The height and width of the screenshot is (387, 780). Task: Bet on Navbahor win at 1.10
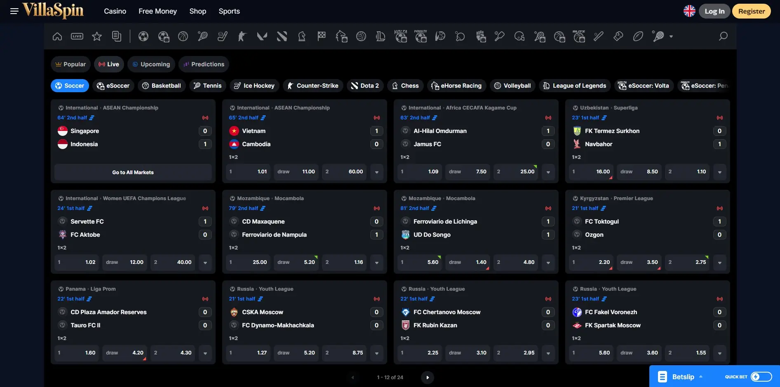(688, 172)
